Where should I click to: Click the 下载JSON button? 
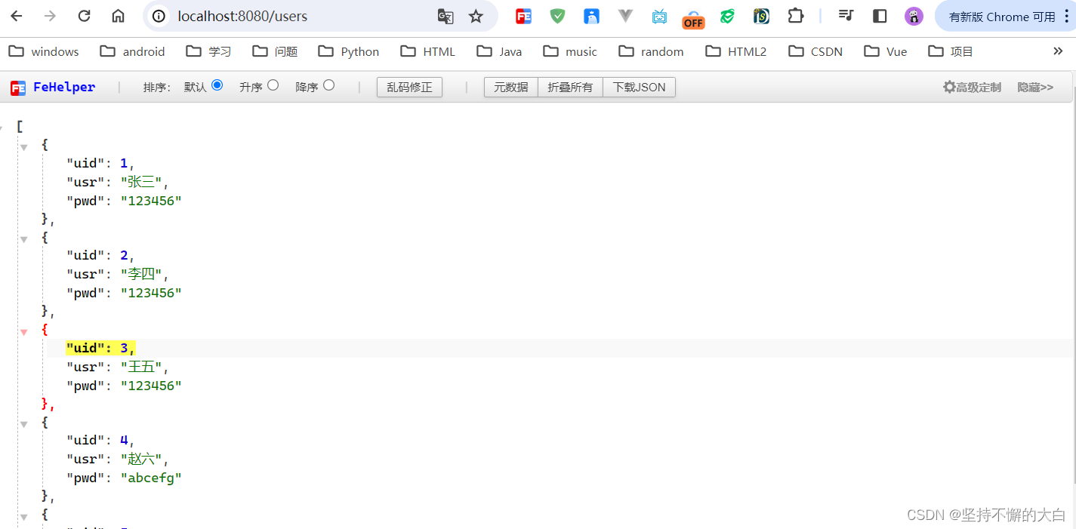point(639,87)
